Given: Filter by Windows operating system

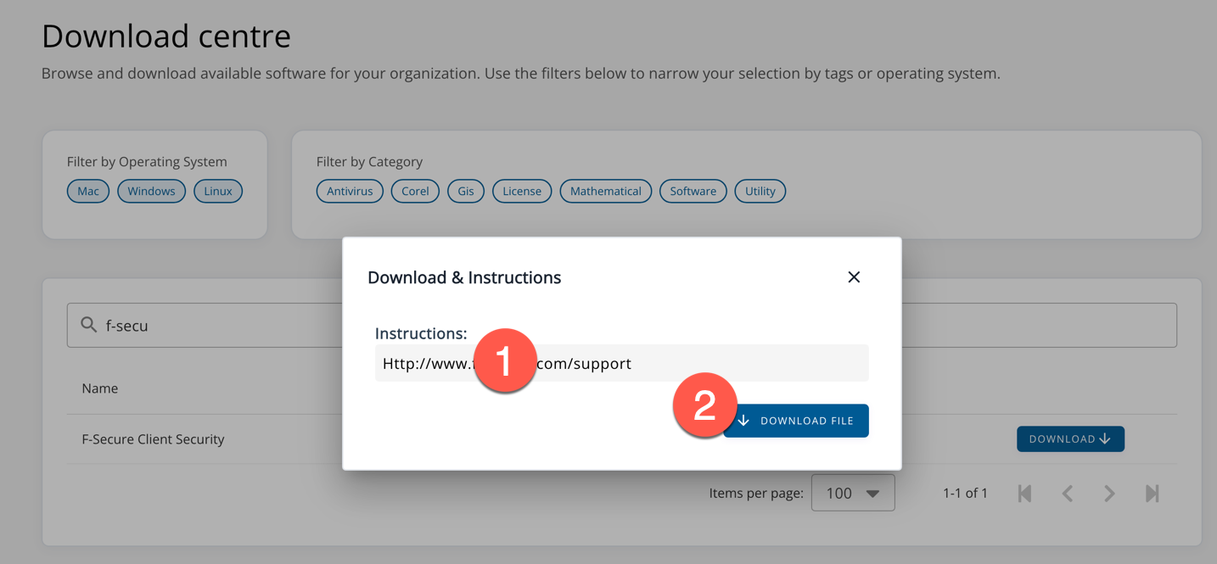Looking at the screenshot, I should [x=151, y=191].
